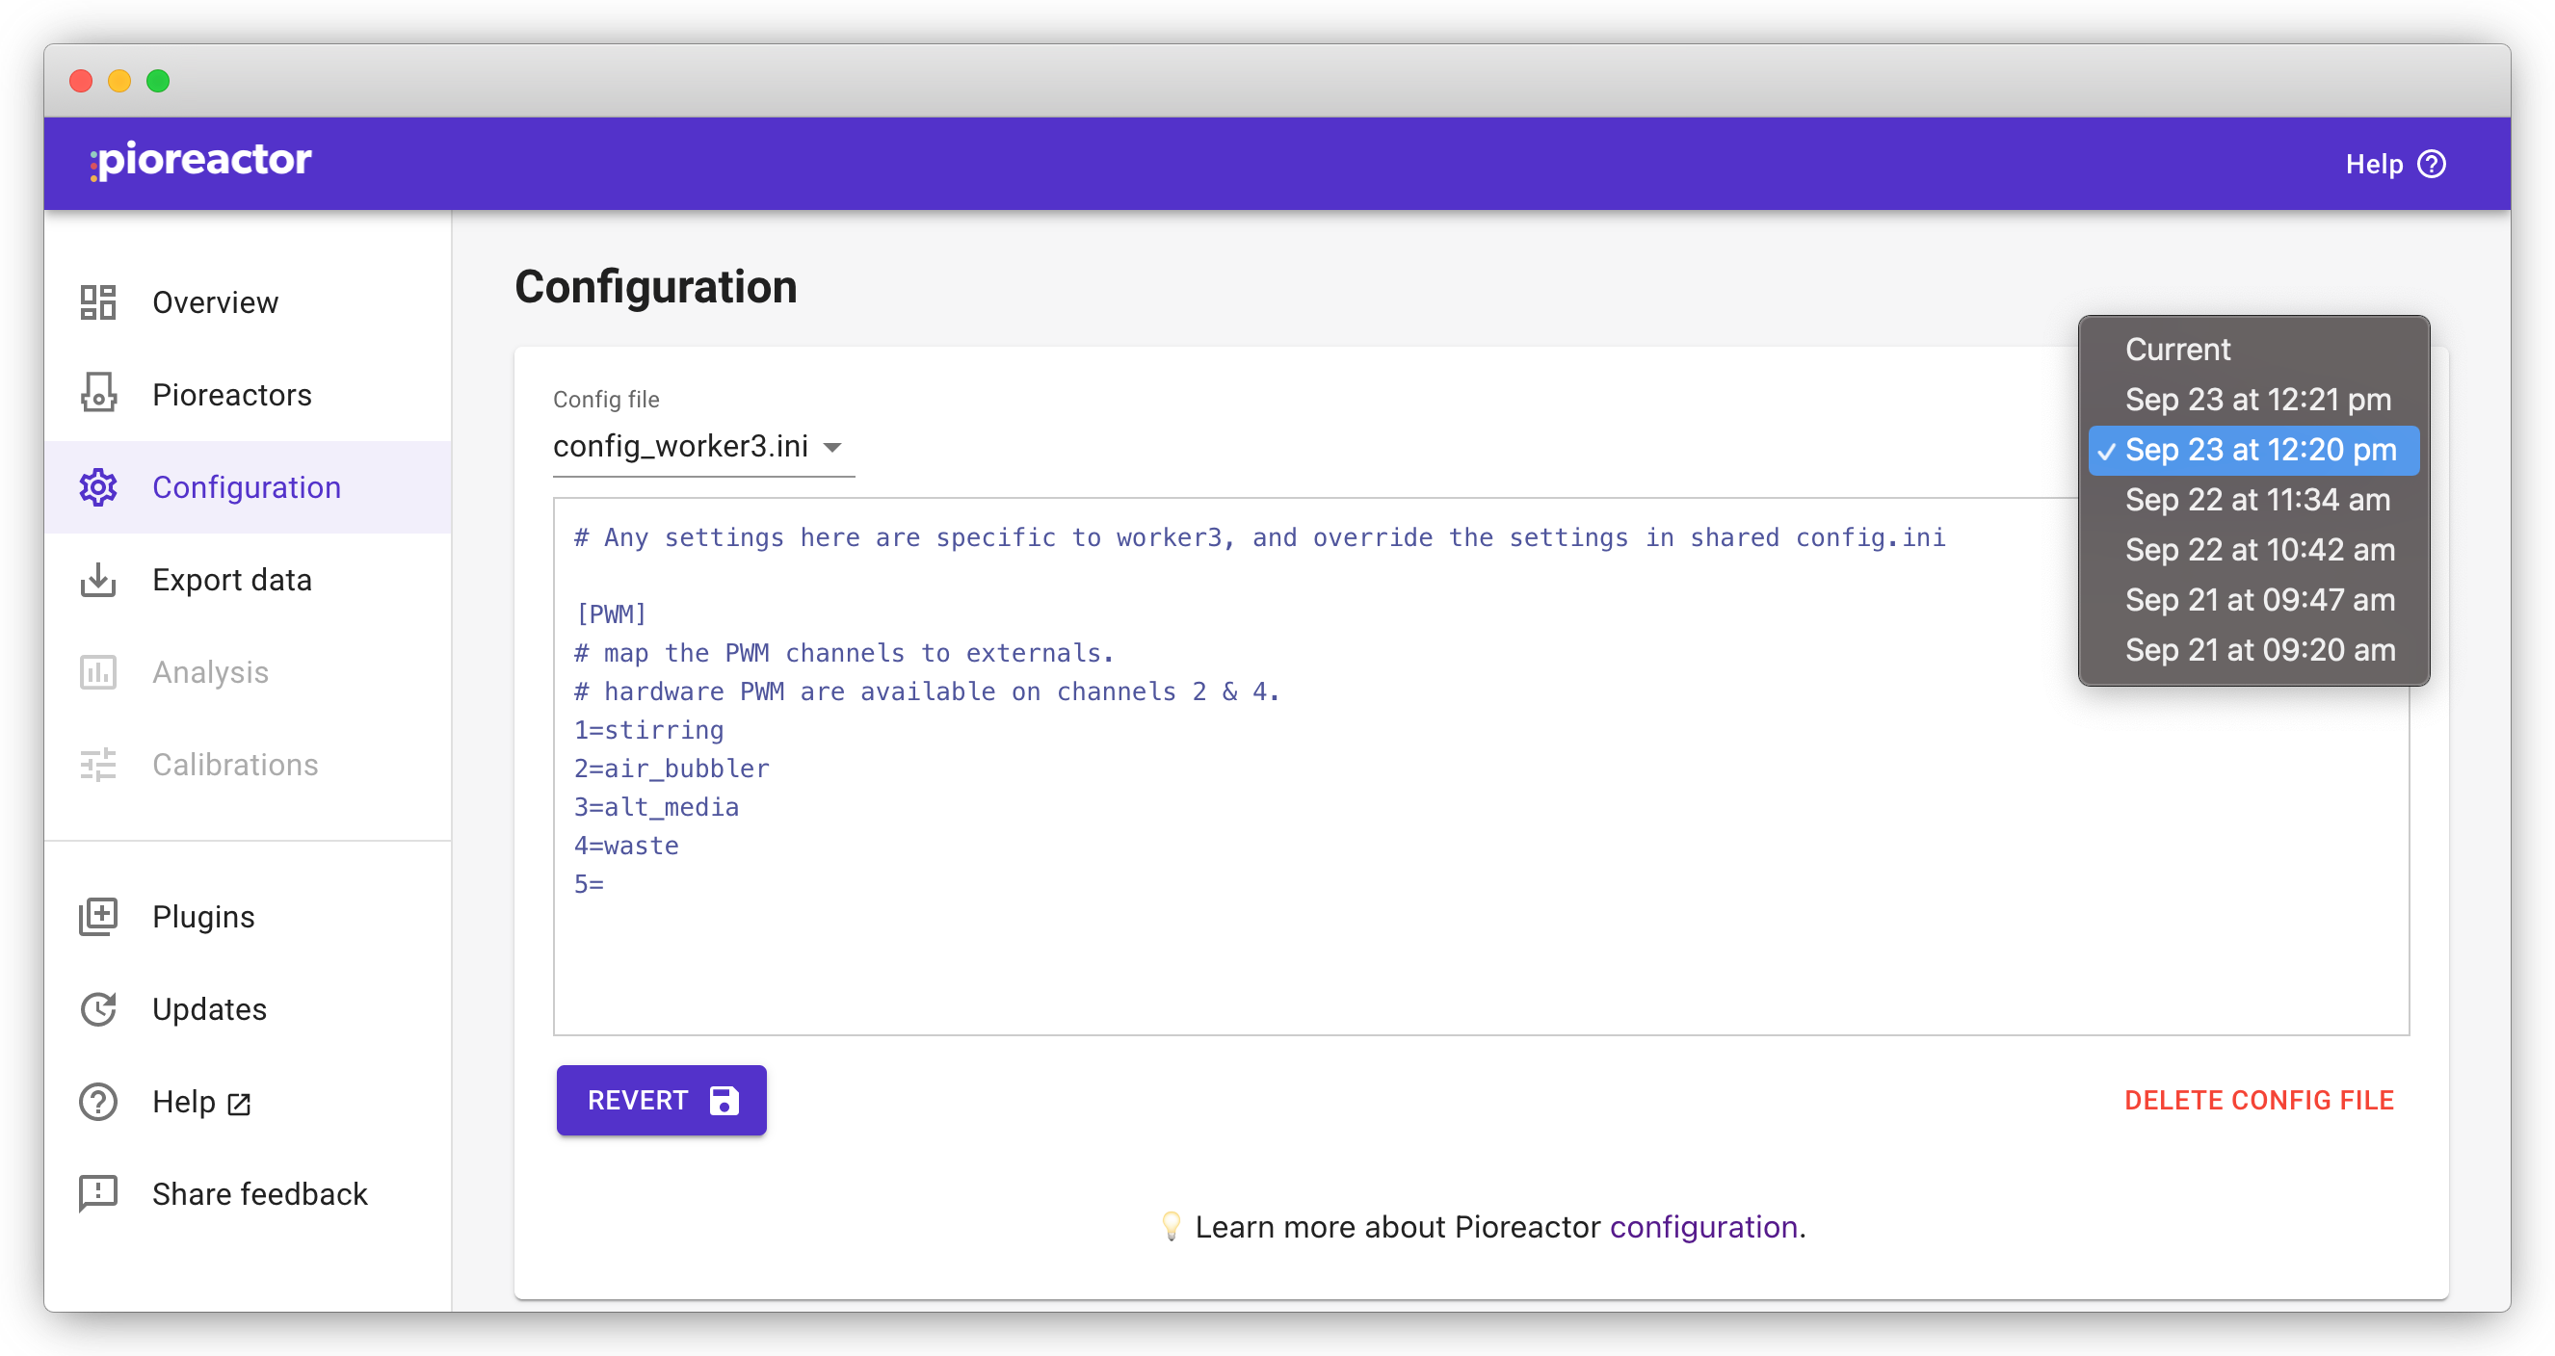Click the comment about worker3 settings
This screenshot has height=1356, width=2555.
[1259, 537]
